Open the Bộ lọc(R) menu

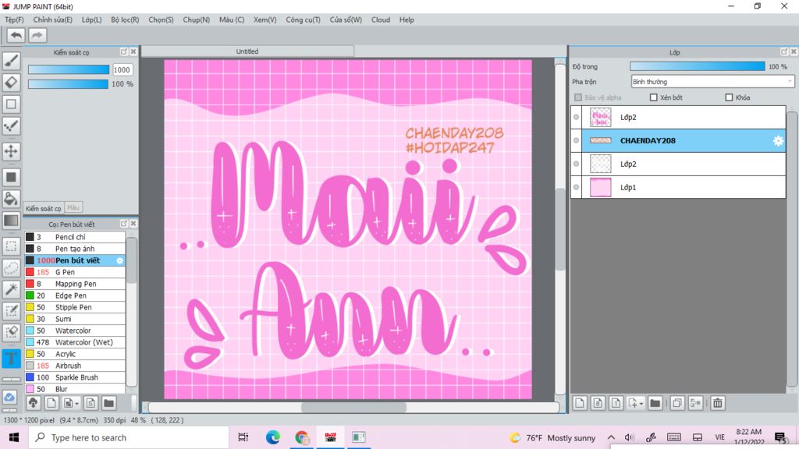125,19
